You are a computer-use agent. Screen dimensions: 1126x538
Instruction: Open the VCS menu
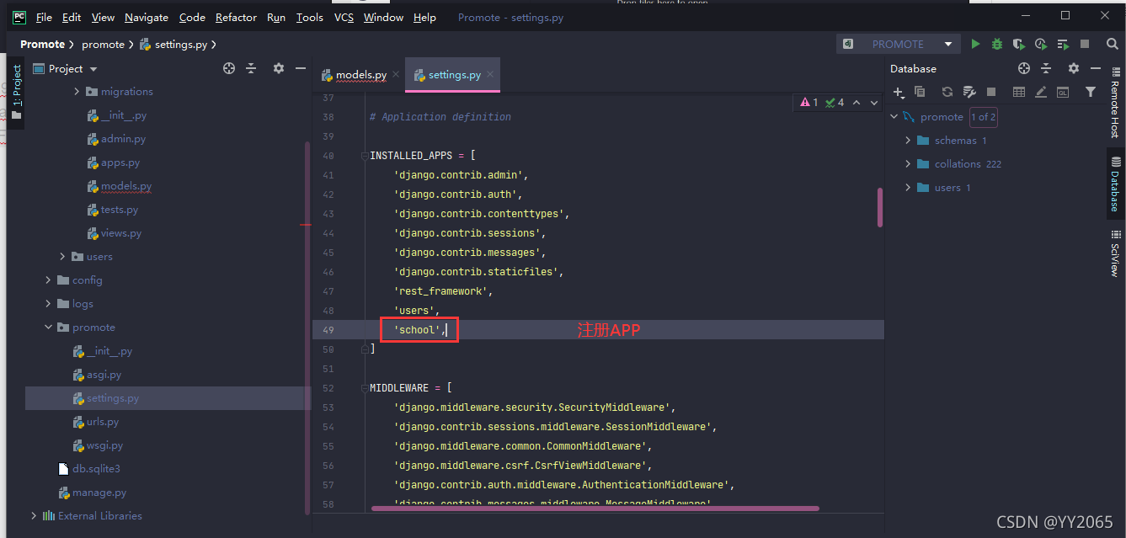coord(344,17)
